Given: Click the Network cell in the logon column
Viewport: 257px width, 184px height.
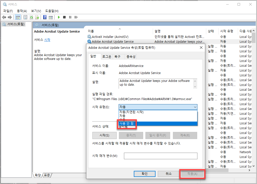Looking at the screenshot, I should (x=245, y=152).
